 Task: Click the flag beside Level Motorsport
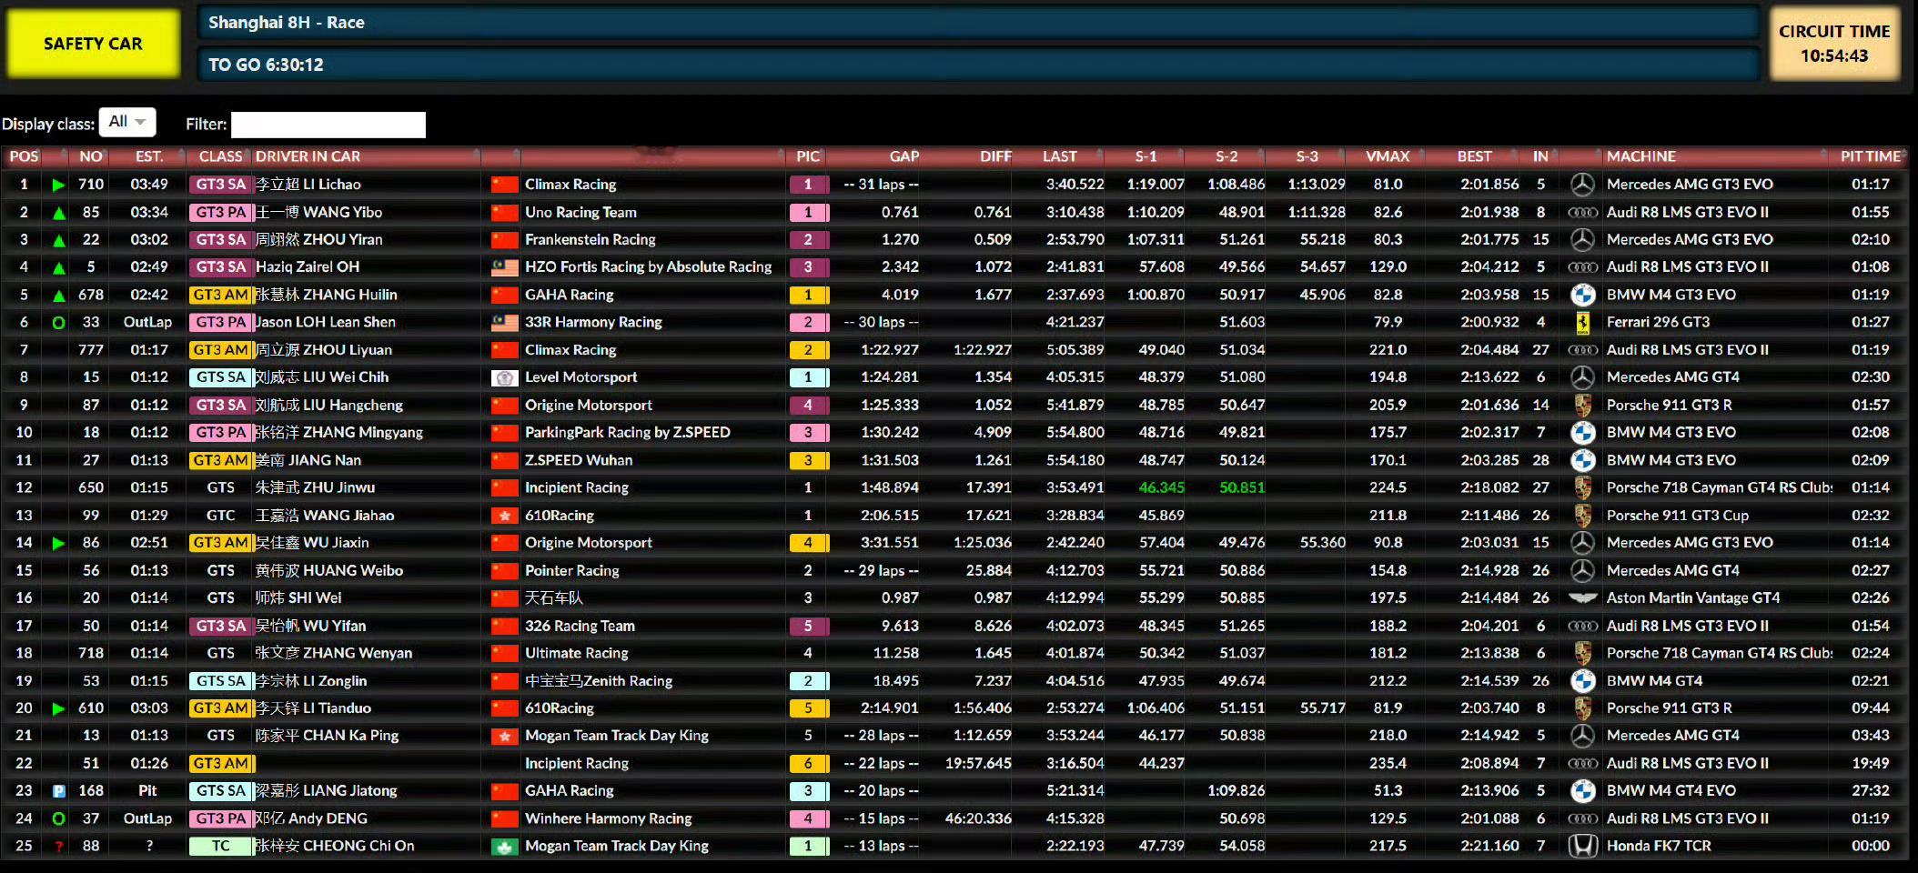[504, 377]
